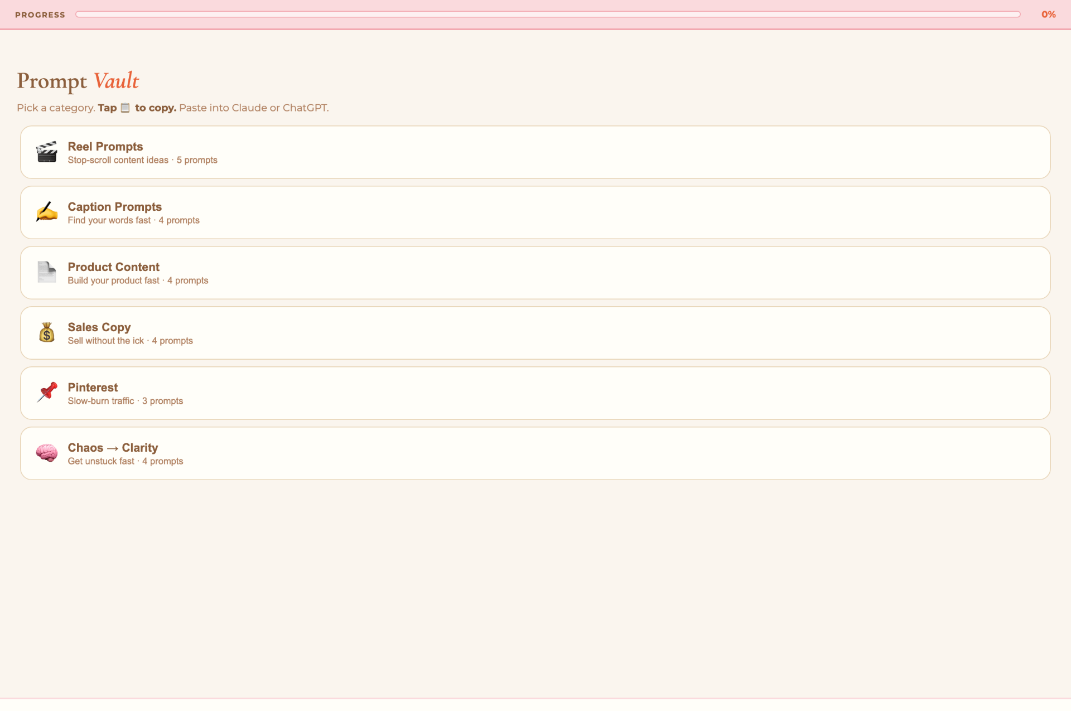Image resolution: width=1071 pixels, height=711 pixels.
Task: Click the 0% progress value
Action: pos(1048,14)
